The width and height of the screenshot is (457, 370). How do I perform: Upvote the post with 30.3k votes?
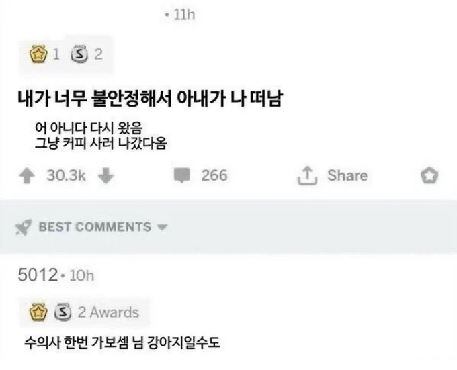tap(27, 175)
